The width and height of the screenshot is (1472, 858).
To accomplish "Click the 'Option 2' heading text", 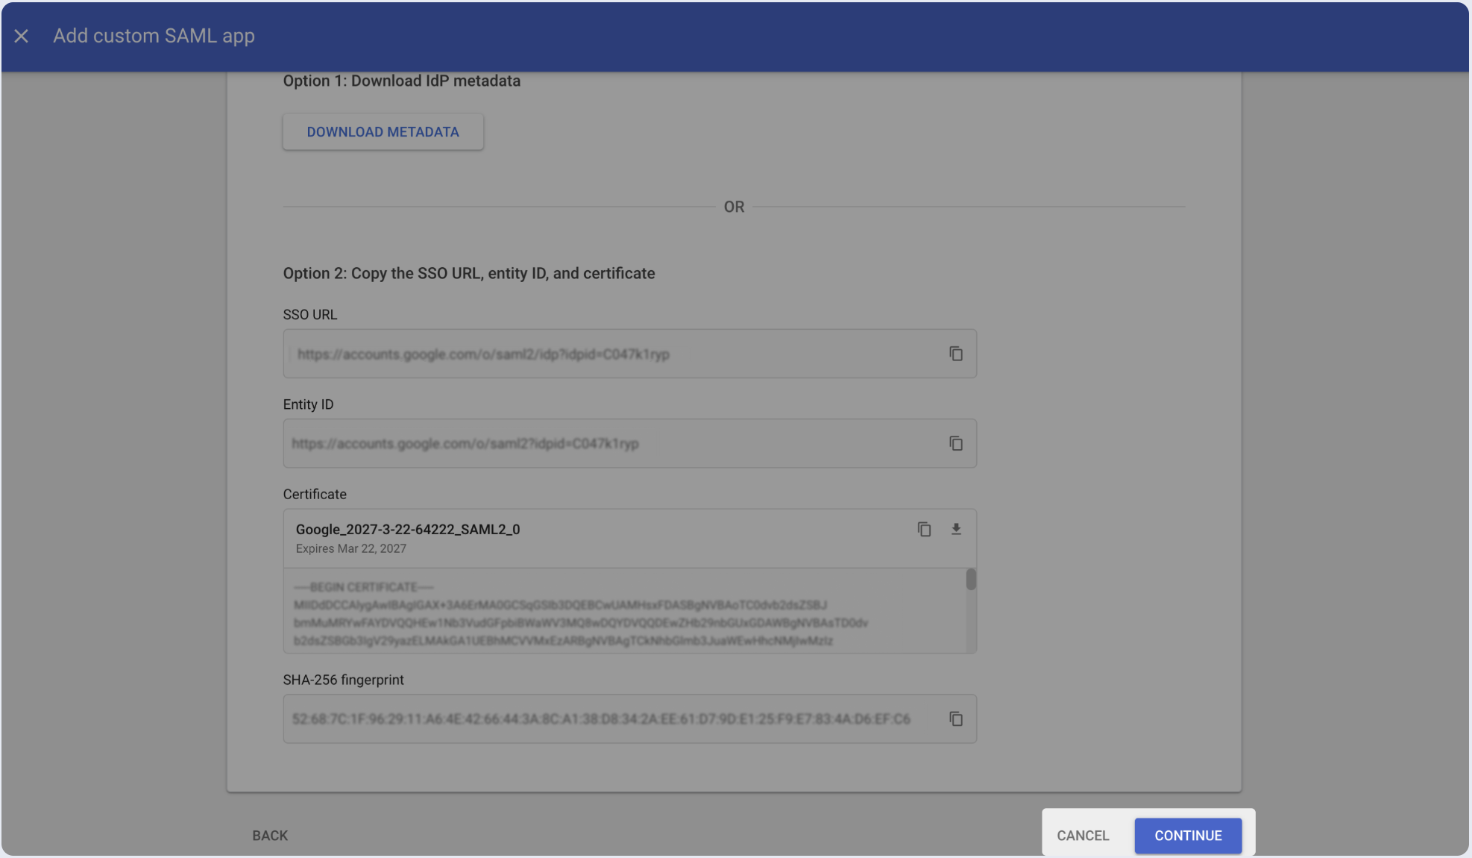I will click(468, 273).
